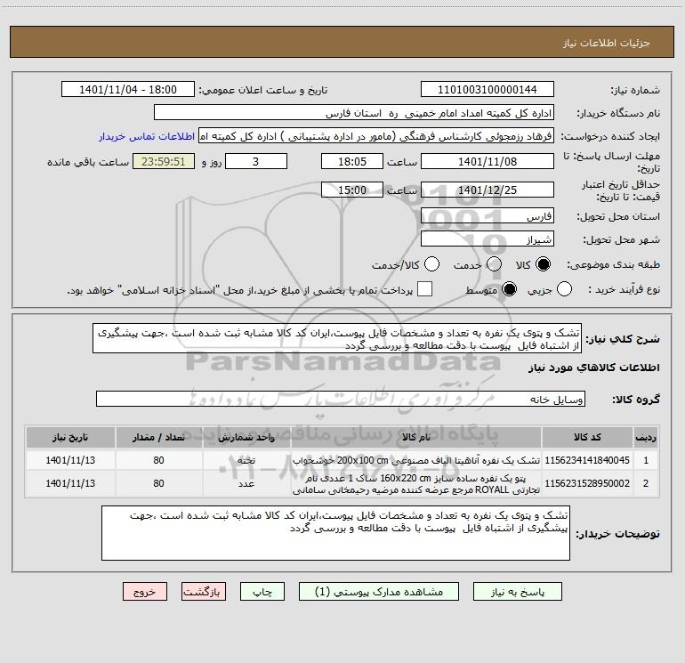Click item code 1156234141840045
The image size is (685, 663).
point(587,460)
